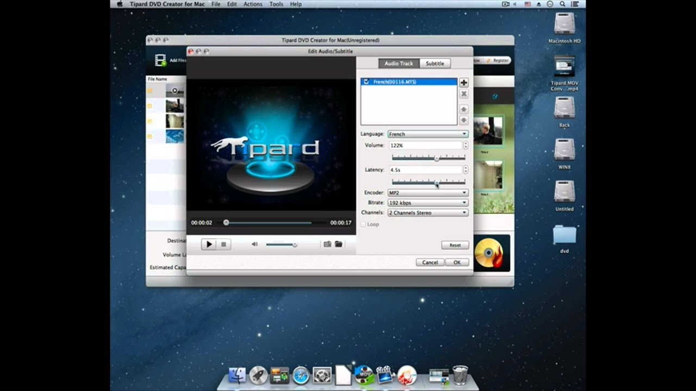This screenshot has width=696, height=391.
Task: Open Bitrate dropdown showing 192 kbps
Action: 427,203
